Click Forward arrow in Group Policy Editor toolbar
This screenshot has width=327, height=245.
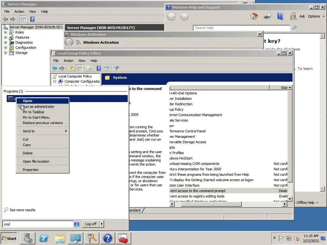[62, 68]
